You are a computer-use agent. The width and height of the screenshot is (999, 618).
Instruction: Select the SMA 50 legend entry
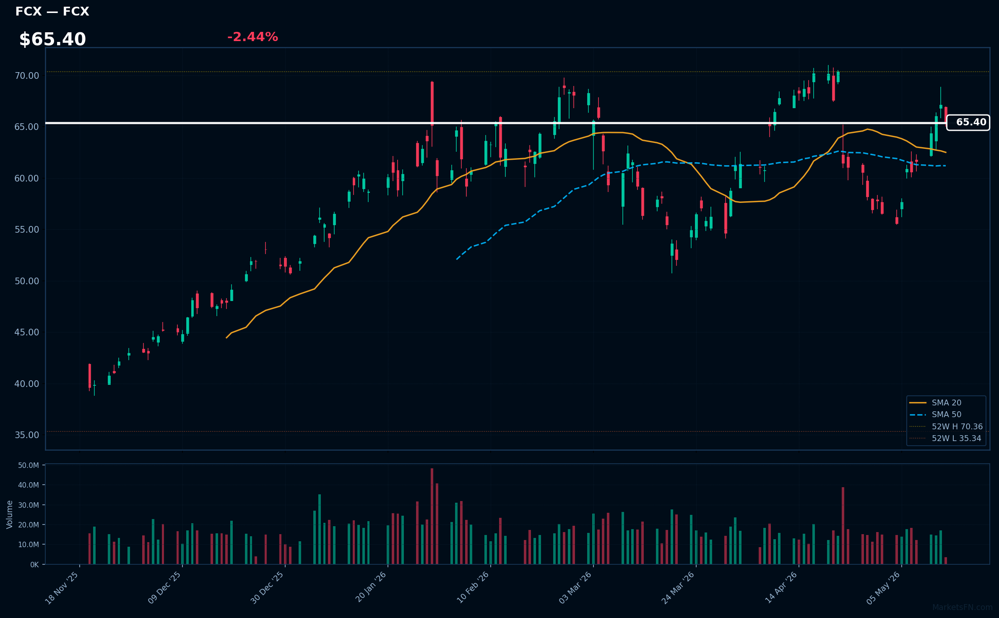click(x=946, y=414)
